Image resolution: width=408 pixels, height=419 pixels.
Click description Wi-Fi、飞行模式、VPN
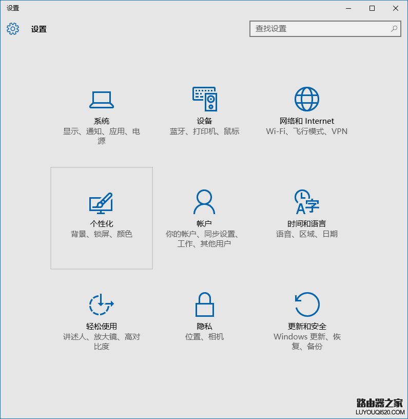tap(307, 131)
